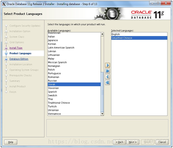Select Lithuanian in Available Languages
173x148 pixels.
(74, 55)
